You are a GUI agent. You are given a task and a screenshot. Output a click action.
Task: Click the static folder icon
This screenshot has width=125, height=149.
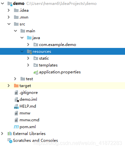(x=36, y=58)
